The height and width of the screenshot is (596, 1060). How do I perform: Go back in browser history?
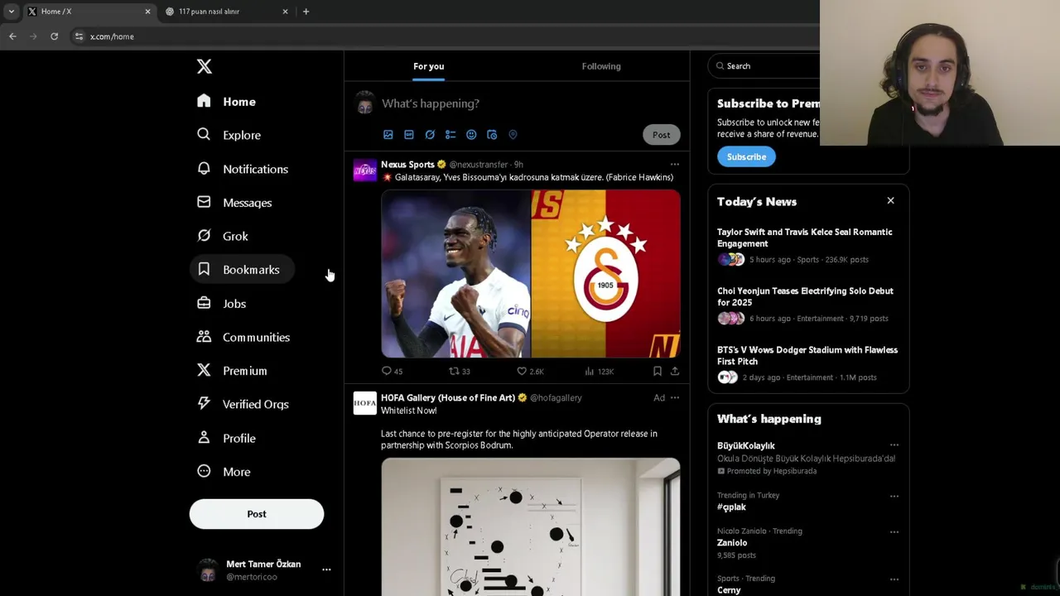12,36
